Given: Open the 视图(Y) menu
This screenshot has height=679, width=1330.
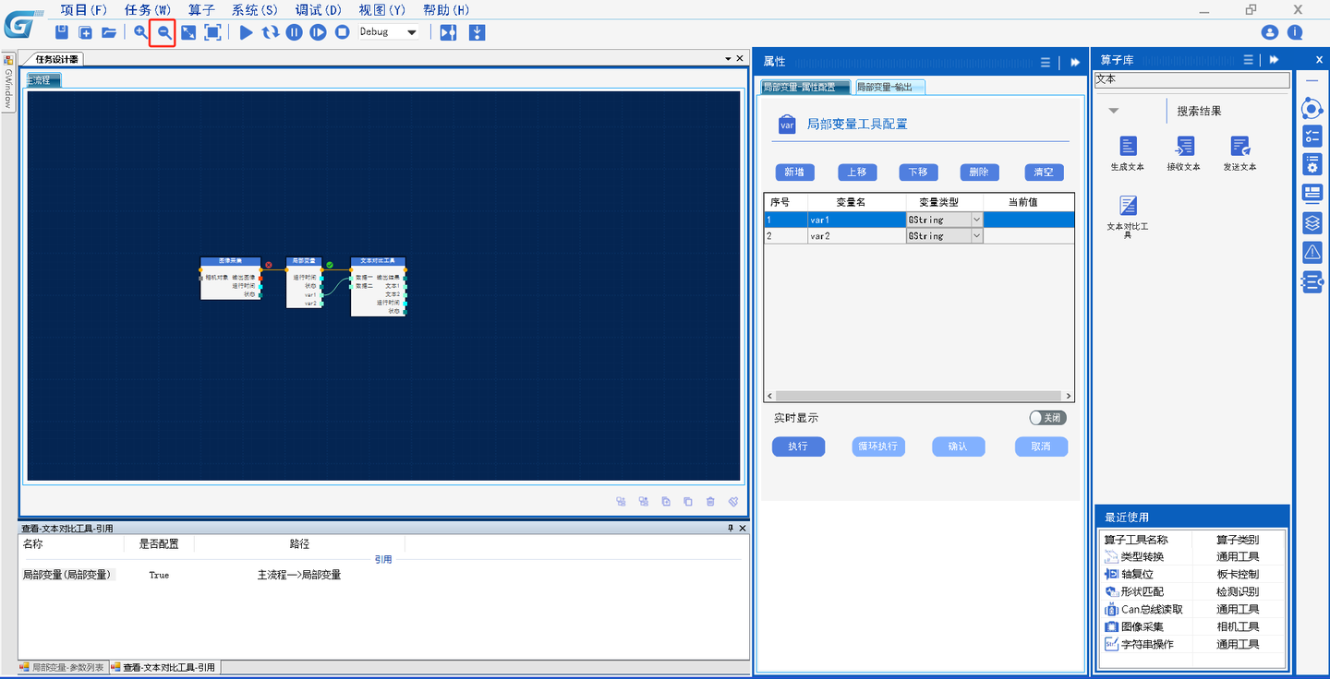Looking at the screenshot, I should pos(382,10).
